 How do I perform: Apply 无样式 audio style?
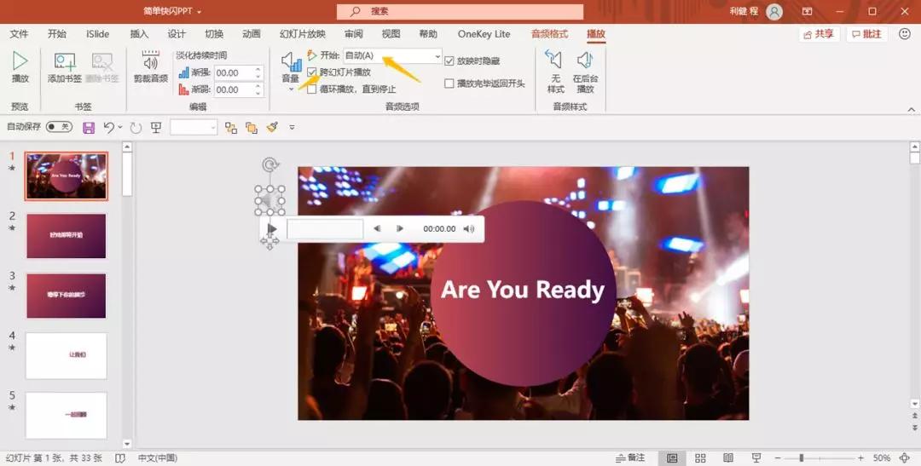(555, 72)
